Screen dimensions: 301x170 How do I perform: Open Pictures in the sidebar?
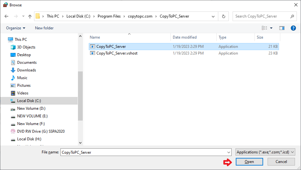coord(24,85)
